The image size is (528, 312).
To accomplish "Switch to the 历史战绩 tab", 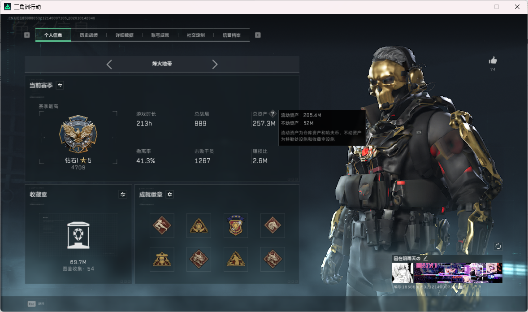I will 89,35.
